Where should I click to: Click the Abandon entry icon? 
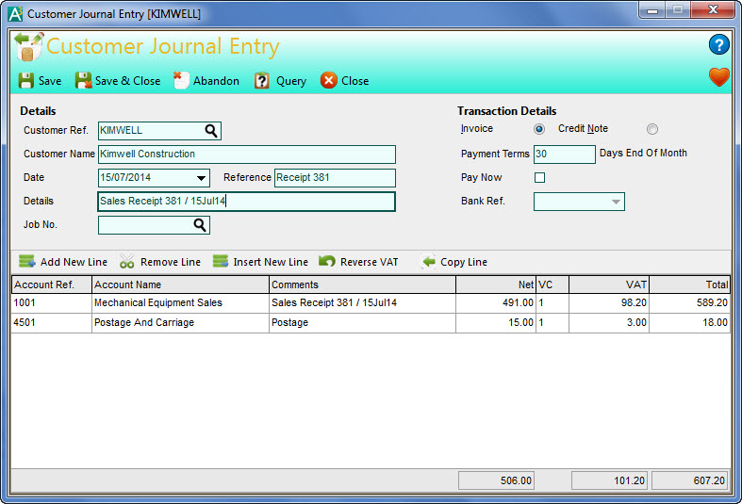point(182,80)
